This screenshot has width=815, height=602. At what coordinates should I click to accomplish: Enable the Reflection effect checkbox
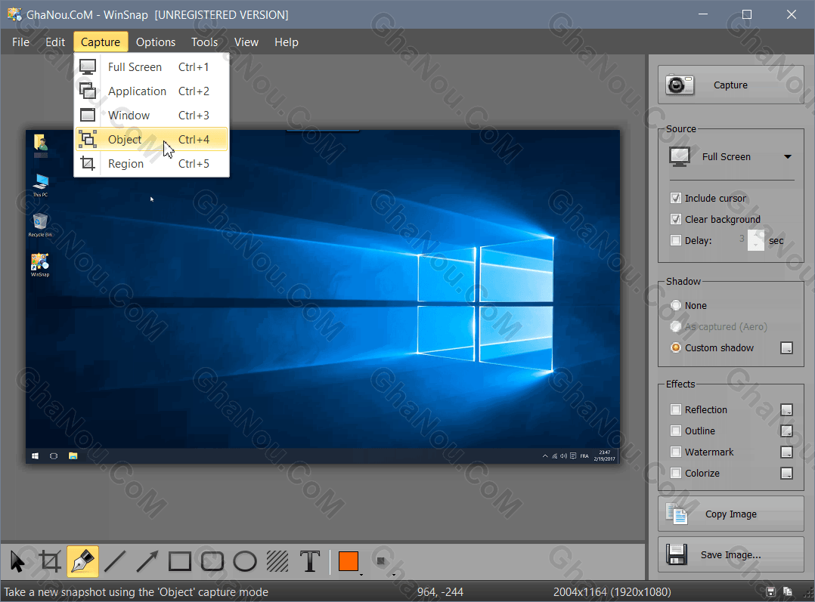[676, 409]
